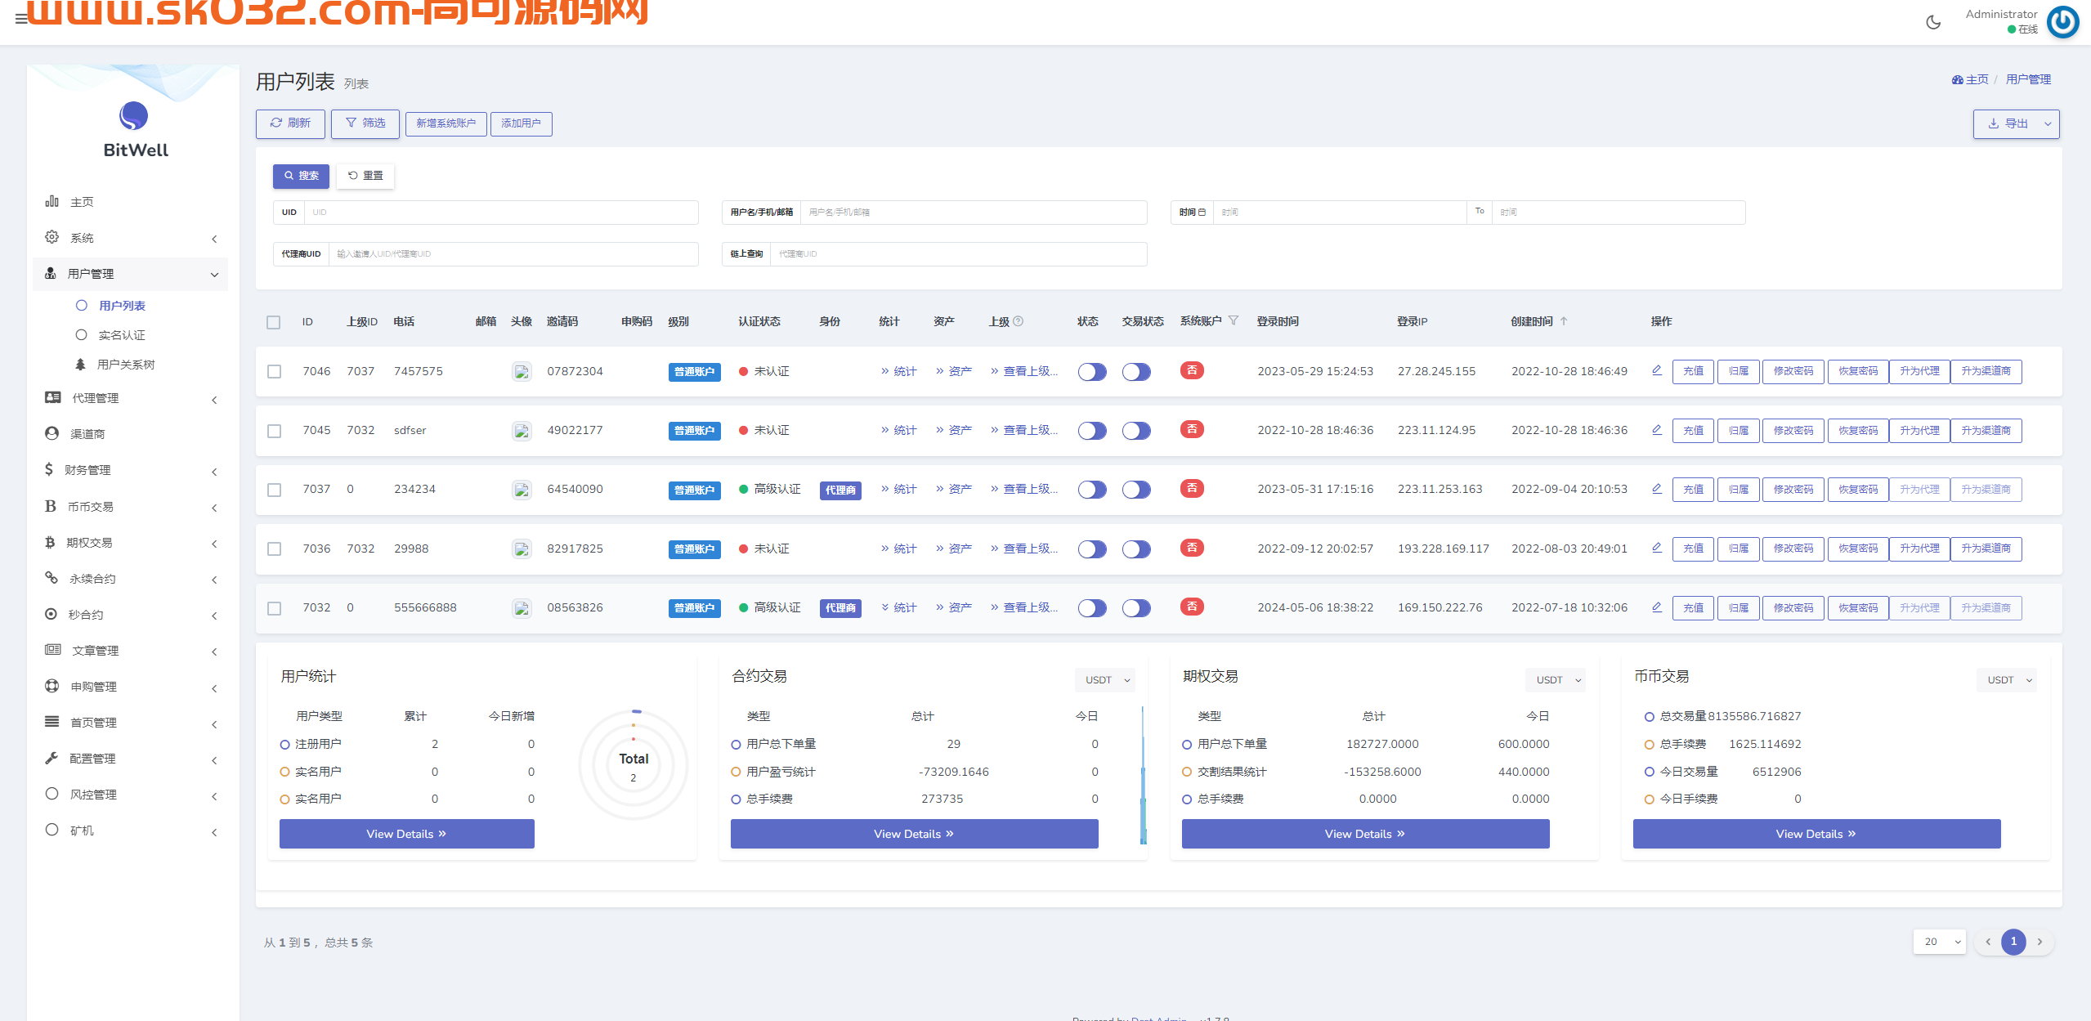Edit user 7046 pencil icon
The height and width of the screenshot is (1021, 2091).
1656,370
